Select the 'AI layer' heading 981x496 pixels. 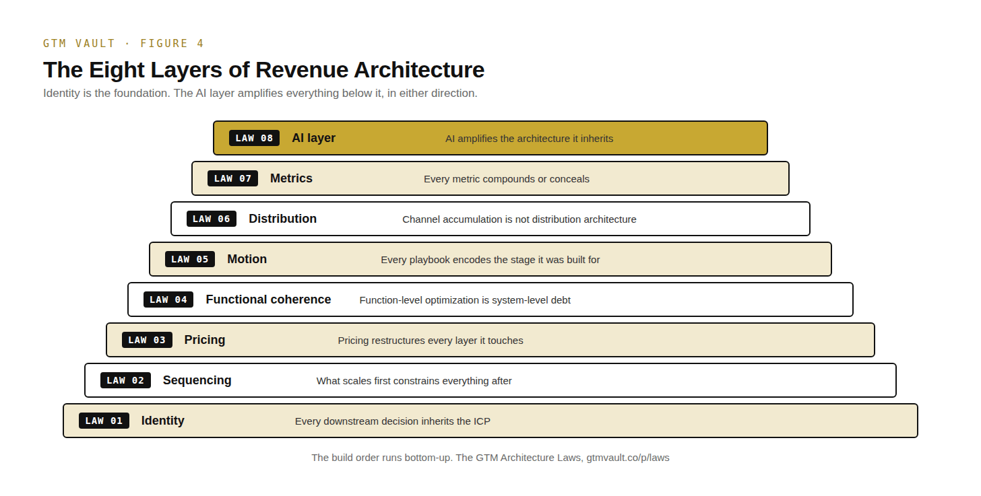313,138
